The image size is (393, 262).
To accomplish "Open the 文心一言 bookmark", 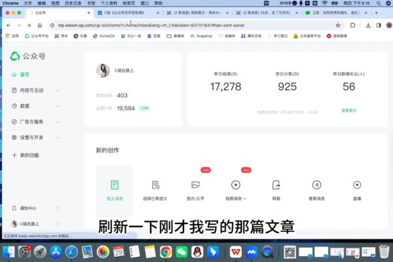I will click(x=130, y=36).
